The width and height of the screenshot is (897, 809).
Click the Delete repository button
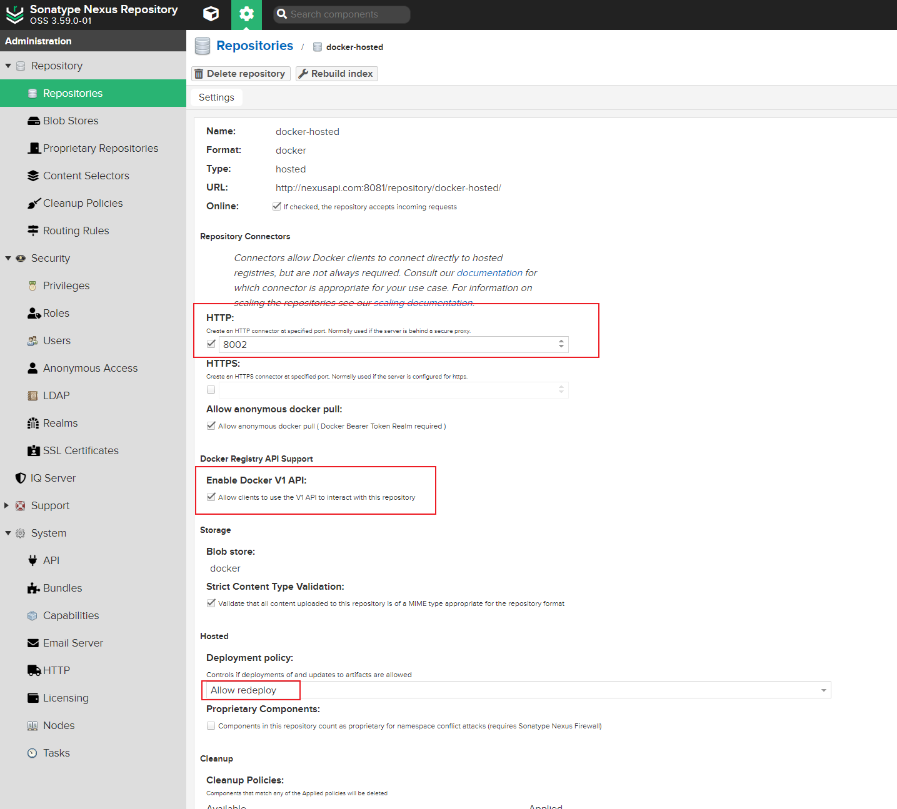(241, 74)
